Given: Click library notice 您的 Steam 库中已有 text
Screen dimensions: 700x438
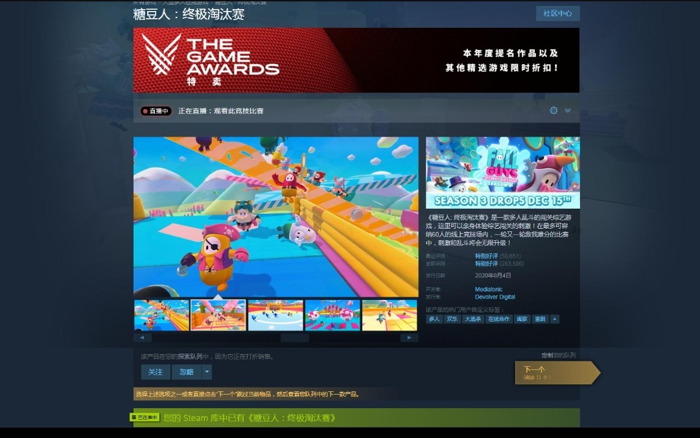Looking at the screenshot, I should 250,418.
